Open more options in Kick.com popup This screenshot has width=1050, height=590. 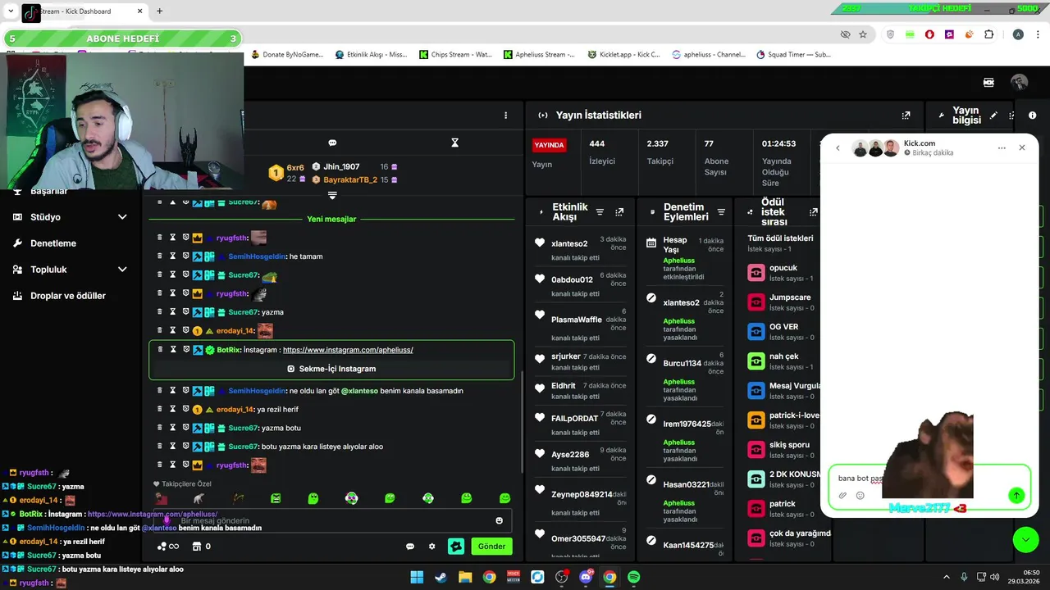(1002, 148)
